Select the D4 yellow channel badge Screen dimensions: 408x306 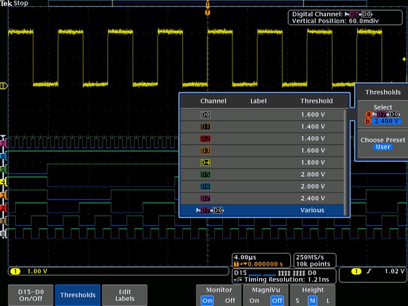(205, 163)
